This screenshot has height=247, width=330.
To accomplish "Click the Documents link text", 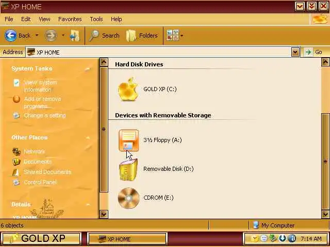I will click(x=38, y=162).
